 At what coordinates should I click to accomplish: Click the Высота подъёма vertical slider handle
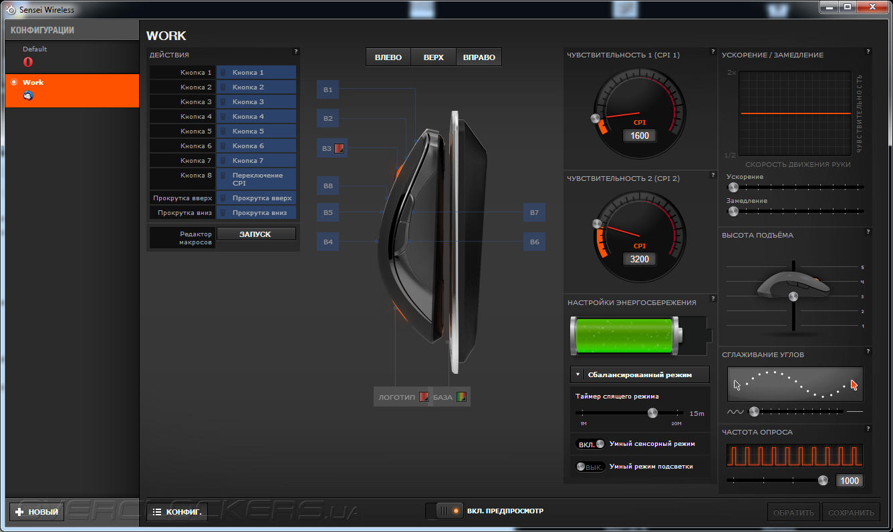(x=793, y=296)
